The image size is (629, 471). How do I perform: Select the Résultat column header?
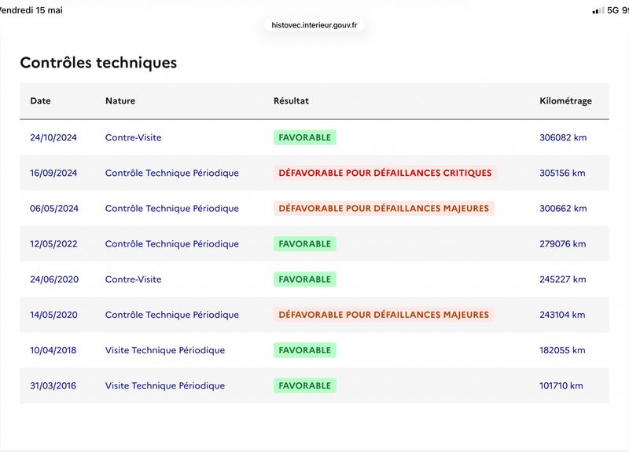291,101
